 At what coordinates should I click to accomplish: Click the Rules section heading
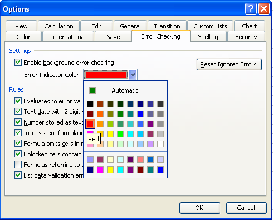tap(16, 89)
